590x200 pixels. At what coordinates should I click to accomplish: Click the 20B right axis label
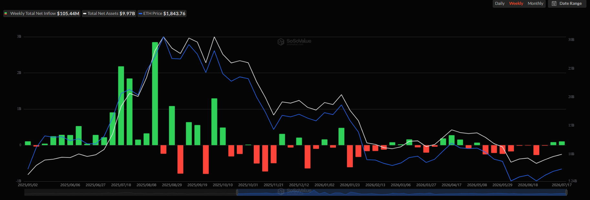[571, 97]
